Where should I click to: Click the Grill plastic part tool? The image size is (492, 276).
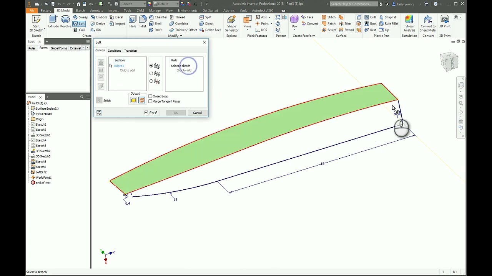pyautogui.click(x=370, y=17)
